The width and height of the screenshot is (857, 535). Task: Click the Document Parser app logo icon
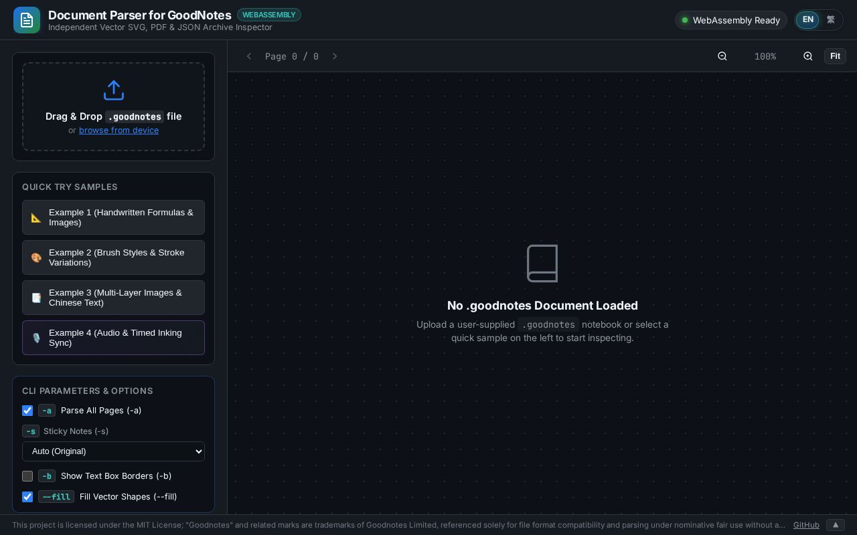tap(27, 20)
